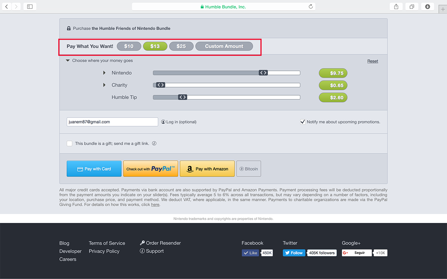
Task: Click the email address input field
Action: click(x=112, y=122)
